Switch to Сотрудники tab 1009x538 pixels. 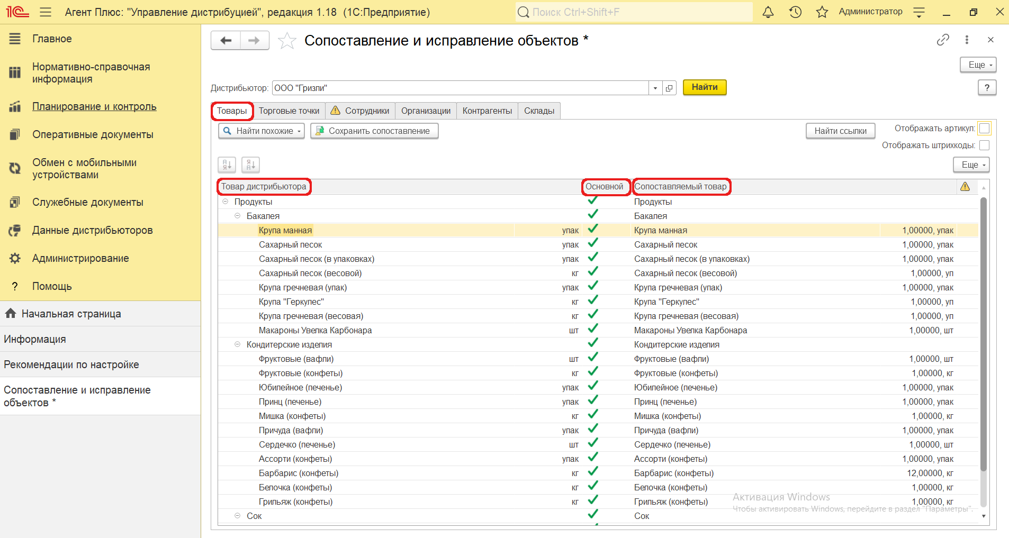tap(360, 111)
